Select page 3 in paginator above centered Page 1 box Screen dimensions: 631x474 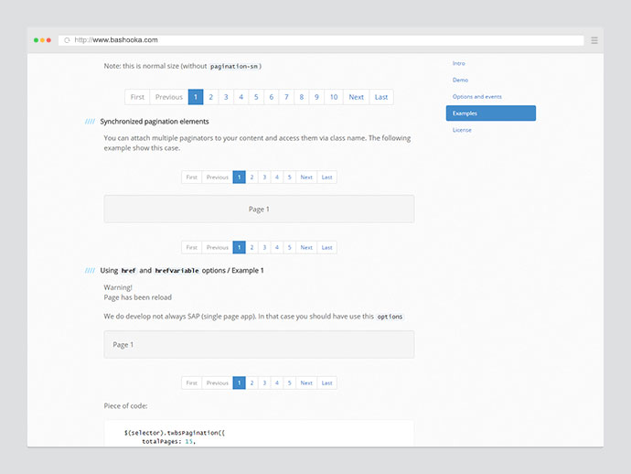264,178
